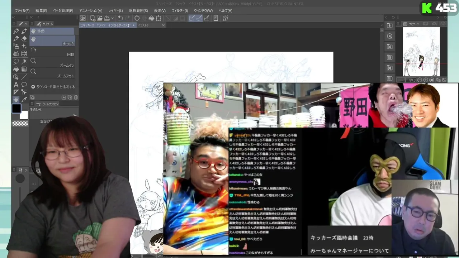Select the Gradient tool
This screenshot has height=258, width=459.
(24, 69)
